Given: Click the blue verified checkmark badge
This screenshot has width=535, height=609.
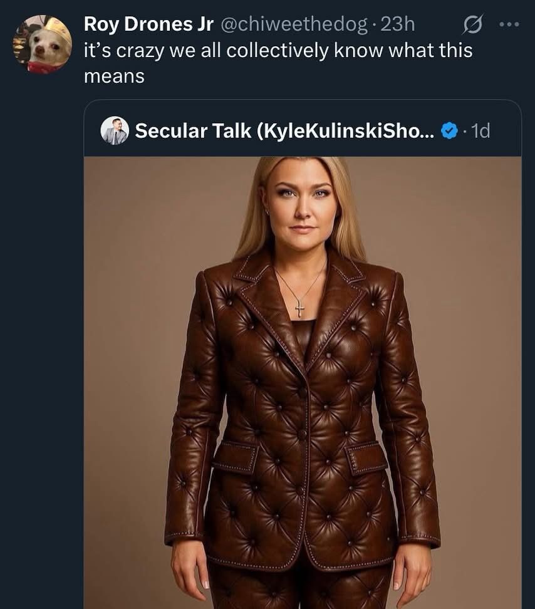Looking at the screenshot, I should (449, 130).
